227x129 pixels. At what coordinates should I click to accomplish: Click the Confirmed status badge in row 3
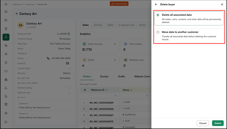(x=129, y=114)
